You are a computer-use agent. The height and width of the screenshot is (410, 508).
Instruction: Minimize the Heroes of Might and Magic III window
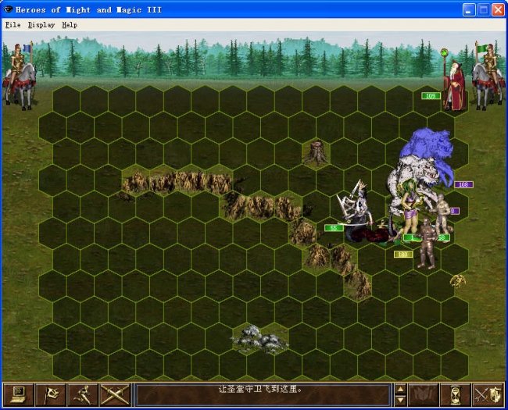[x=468, y=9]
